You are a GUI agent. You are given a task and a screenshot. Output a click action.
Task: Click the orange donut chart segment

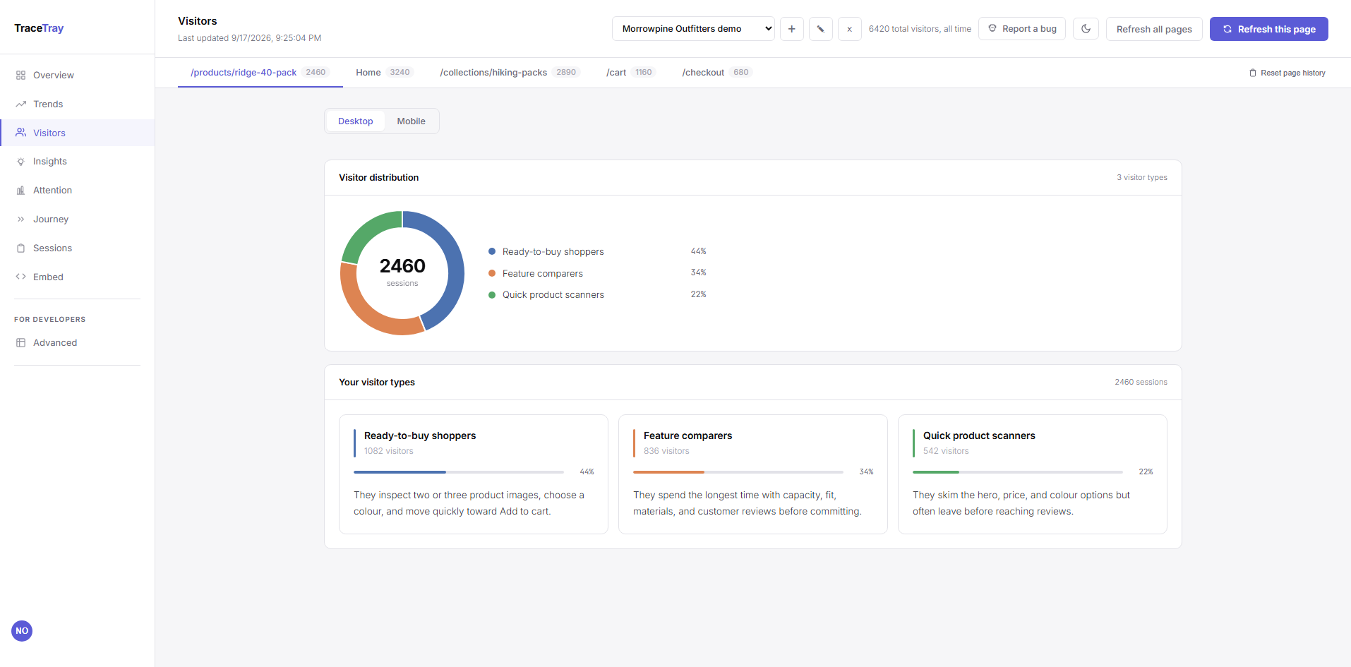coord(370,315)
